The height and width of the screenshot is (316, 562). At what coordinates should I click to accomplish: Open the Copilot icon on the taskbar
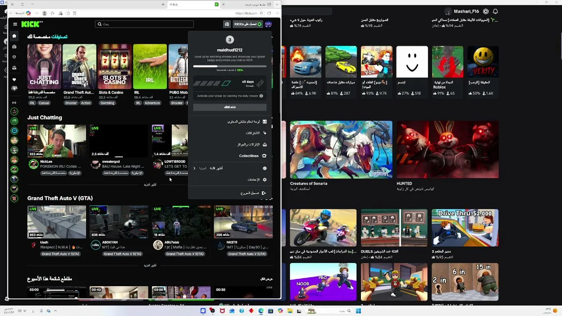point(280,311)
